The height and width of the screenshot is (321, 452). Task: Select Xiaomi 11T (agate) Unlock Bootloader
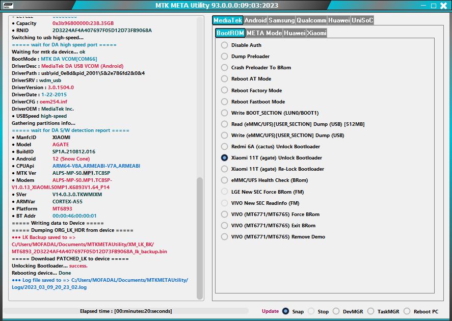224,158
